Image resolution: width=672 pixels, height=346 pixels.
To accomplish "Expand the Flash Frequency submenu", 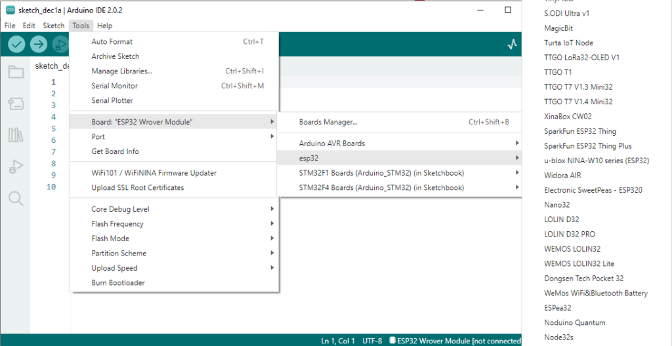I will coord(175,224).
